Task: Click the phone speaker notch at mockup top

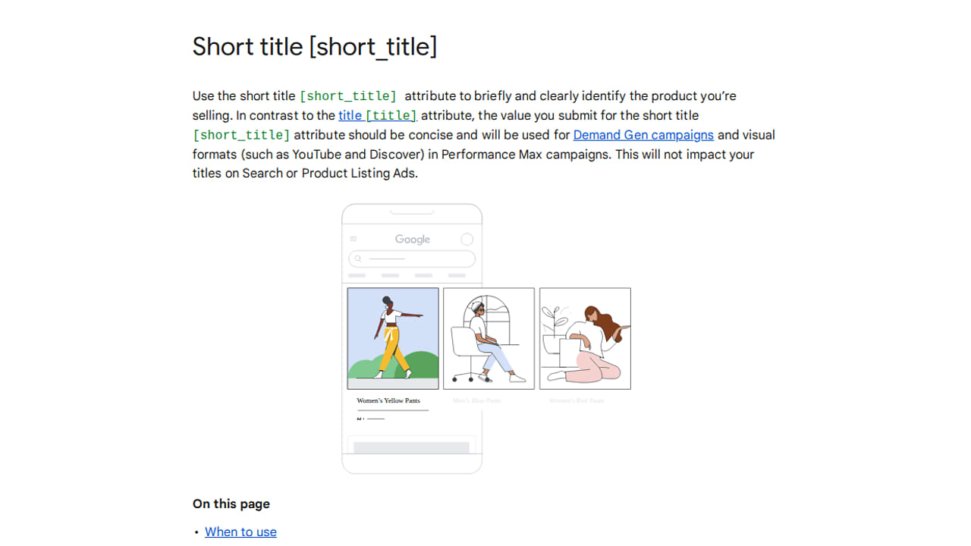Action: (x=412, y=212)
